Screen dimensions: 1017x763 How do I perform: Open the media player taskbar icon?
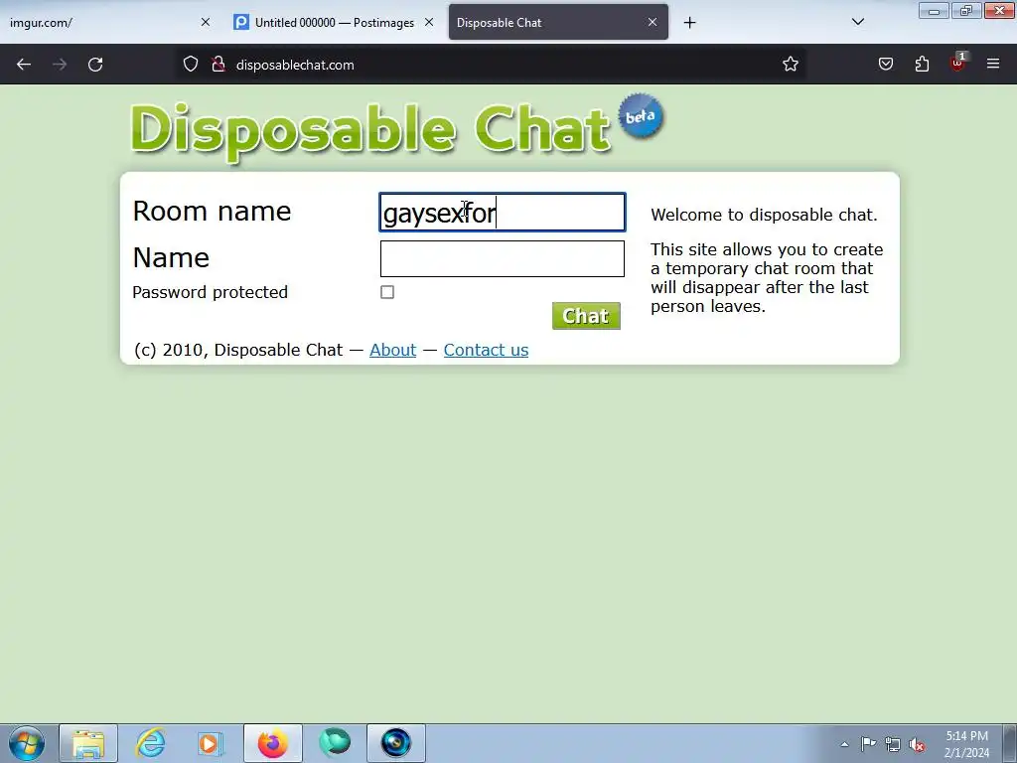pos(210,743)
